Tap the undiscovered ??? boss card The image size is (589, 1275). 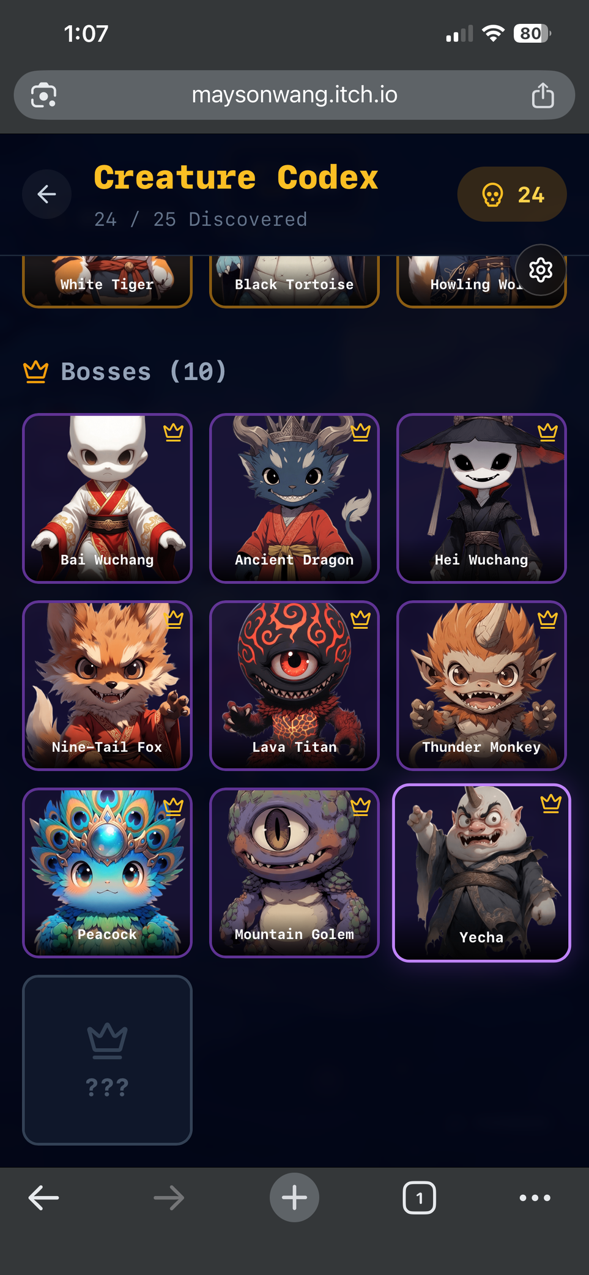click(x=107, y=1060)
